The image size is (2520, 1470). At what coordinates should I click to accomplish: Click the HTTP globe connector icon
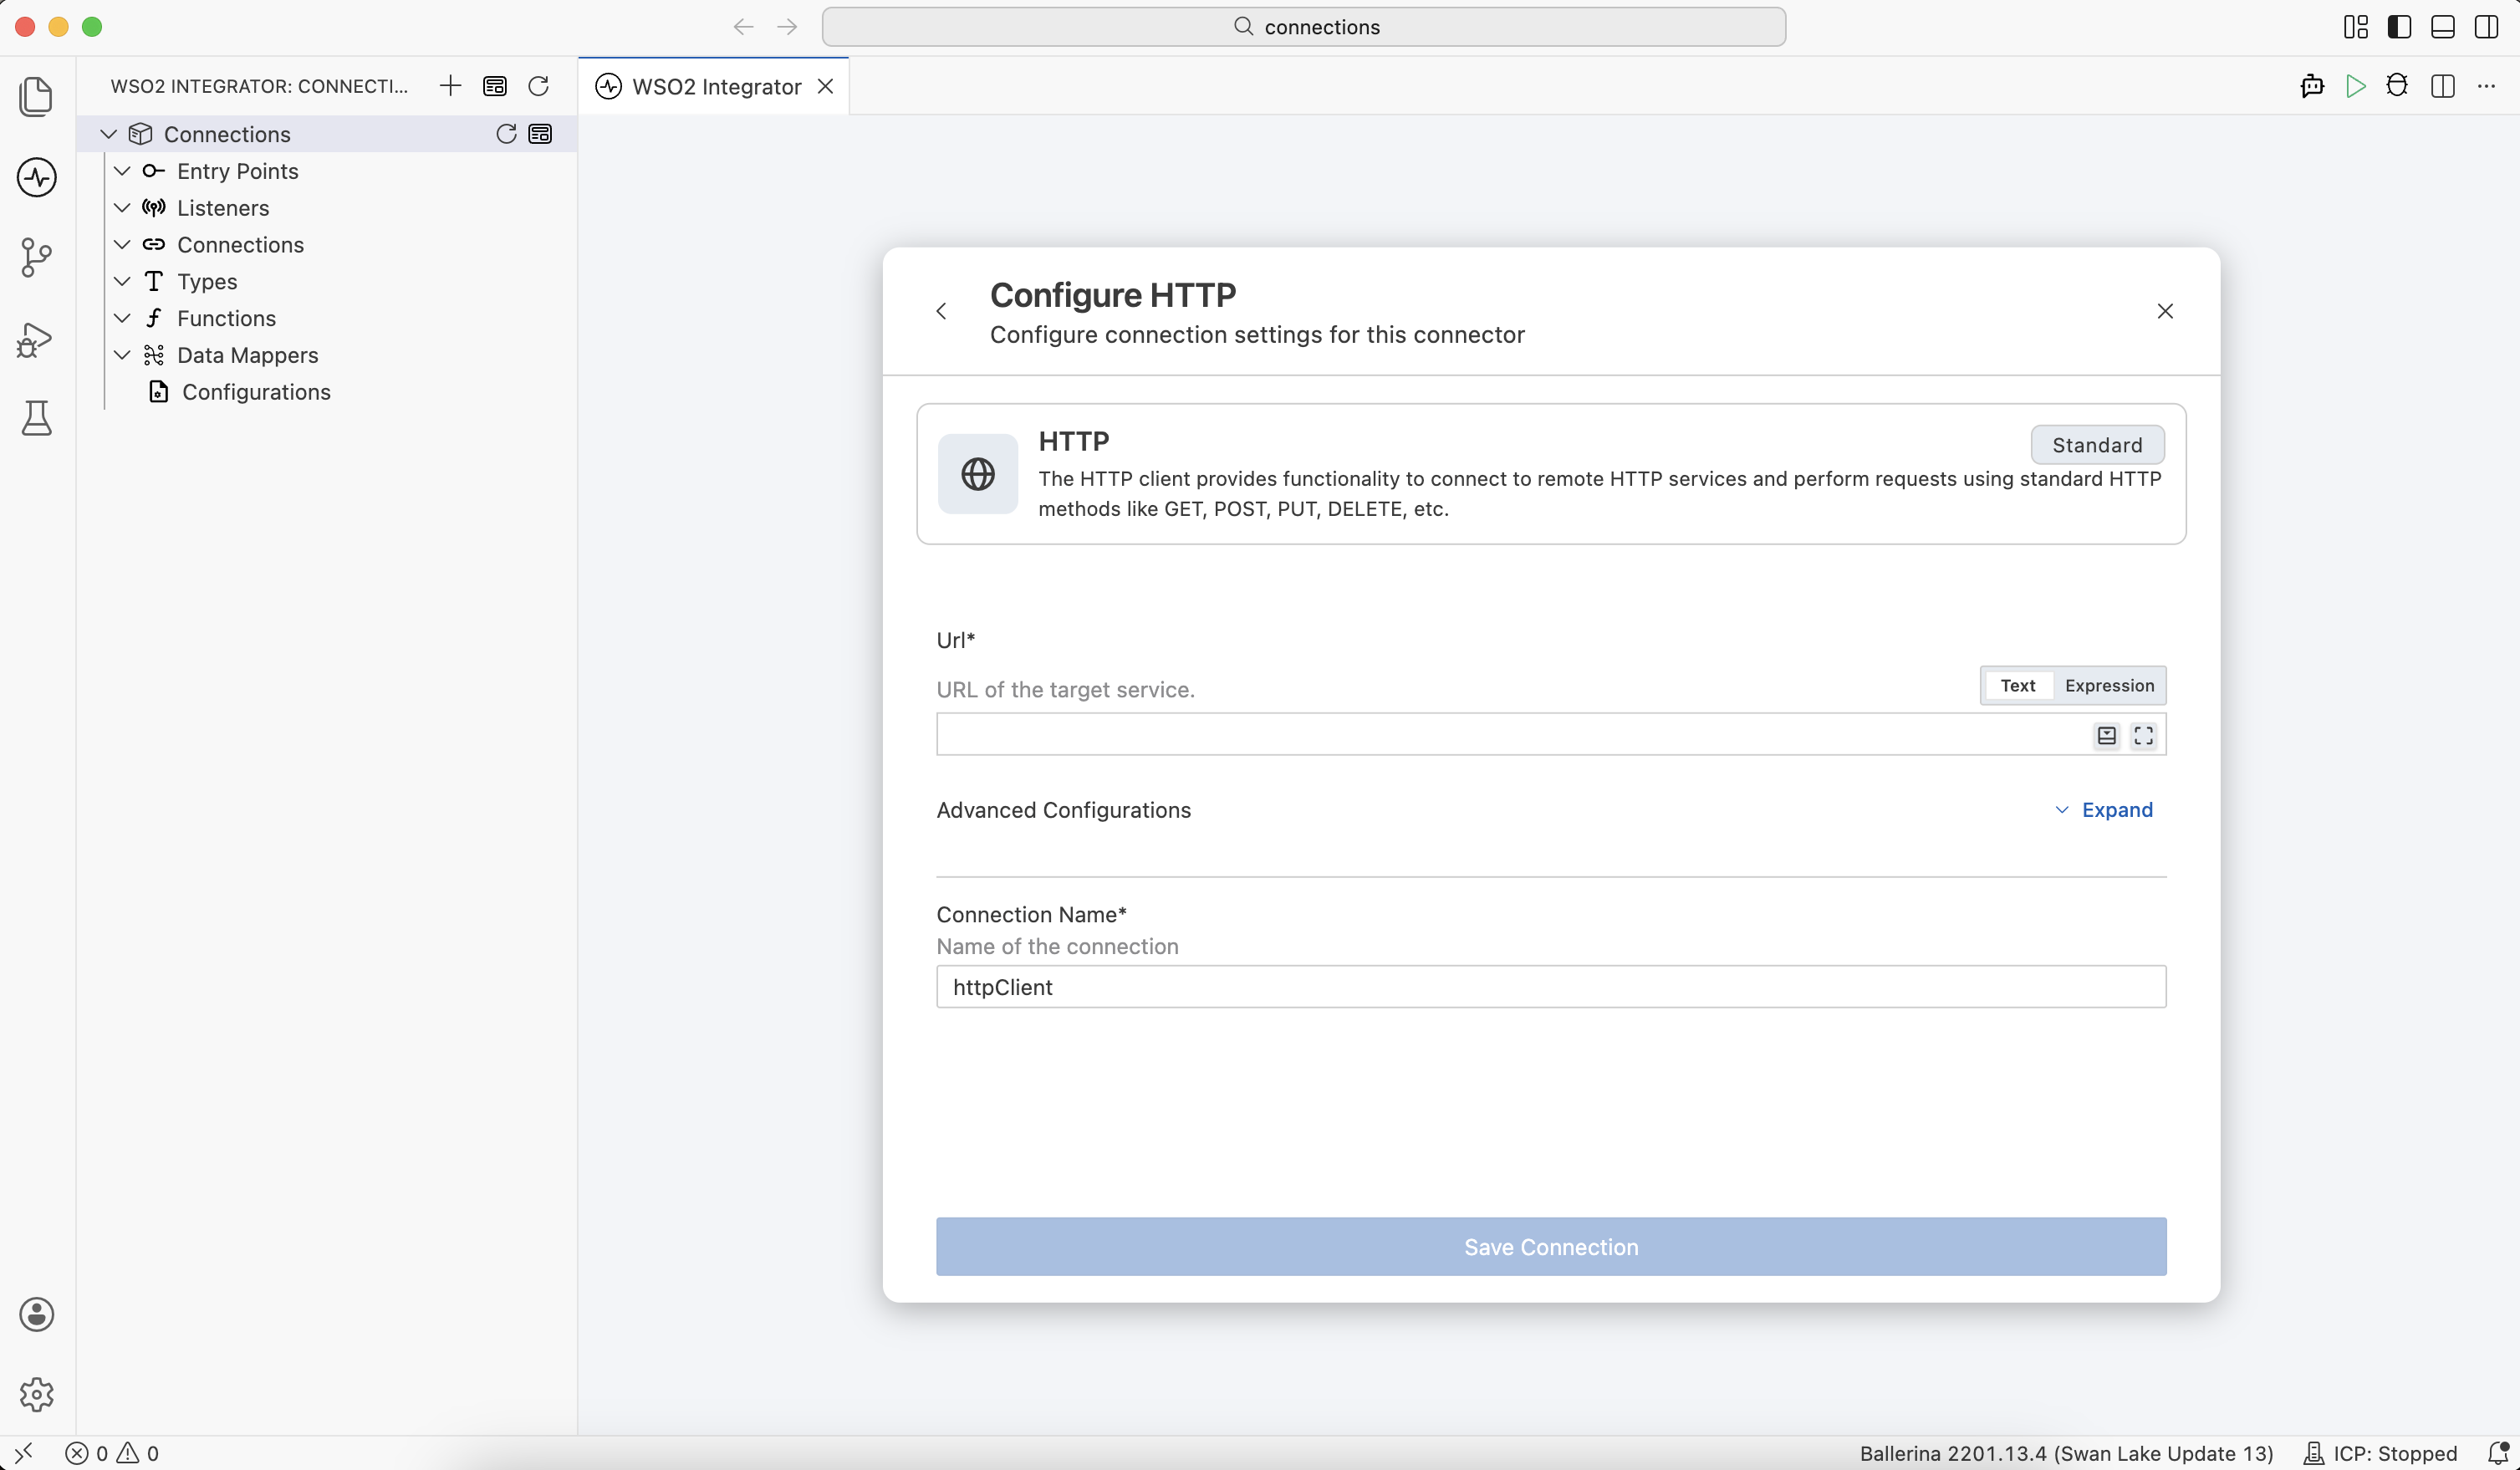click(978, 474)
